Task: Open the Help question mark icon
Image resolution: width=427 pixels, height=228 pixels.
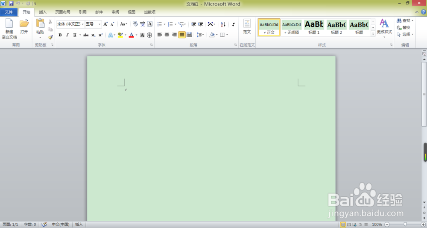Action: 424,12
